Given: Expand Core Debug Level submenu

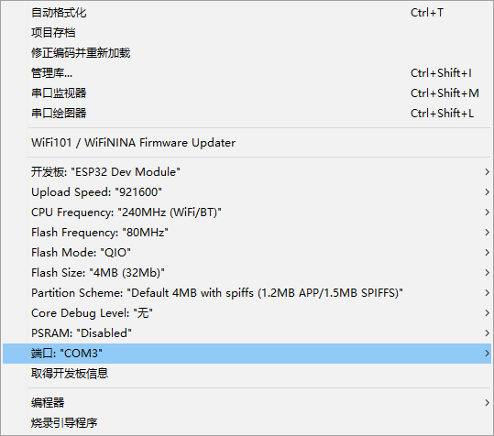Looking at the screenshot, I should (x=247, y=313).
